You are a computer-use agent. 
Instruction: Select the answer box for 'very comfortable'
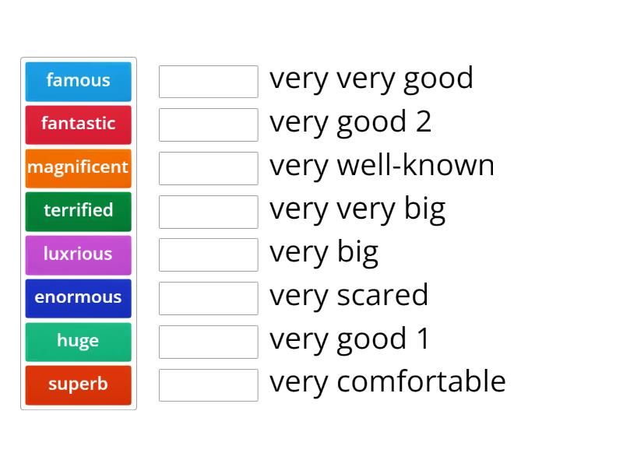click(x=208, y=384)
